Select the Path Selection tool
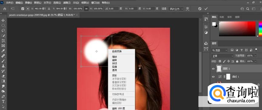Screen dimensions: 262x110 [x=3, y=107]
